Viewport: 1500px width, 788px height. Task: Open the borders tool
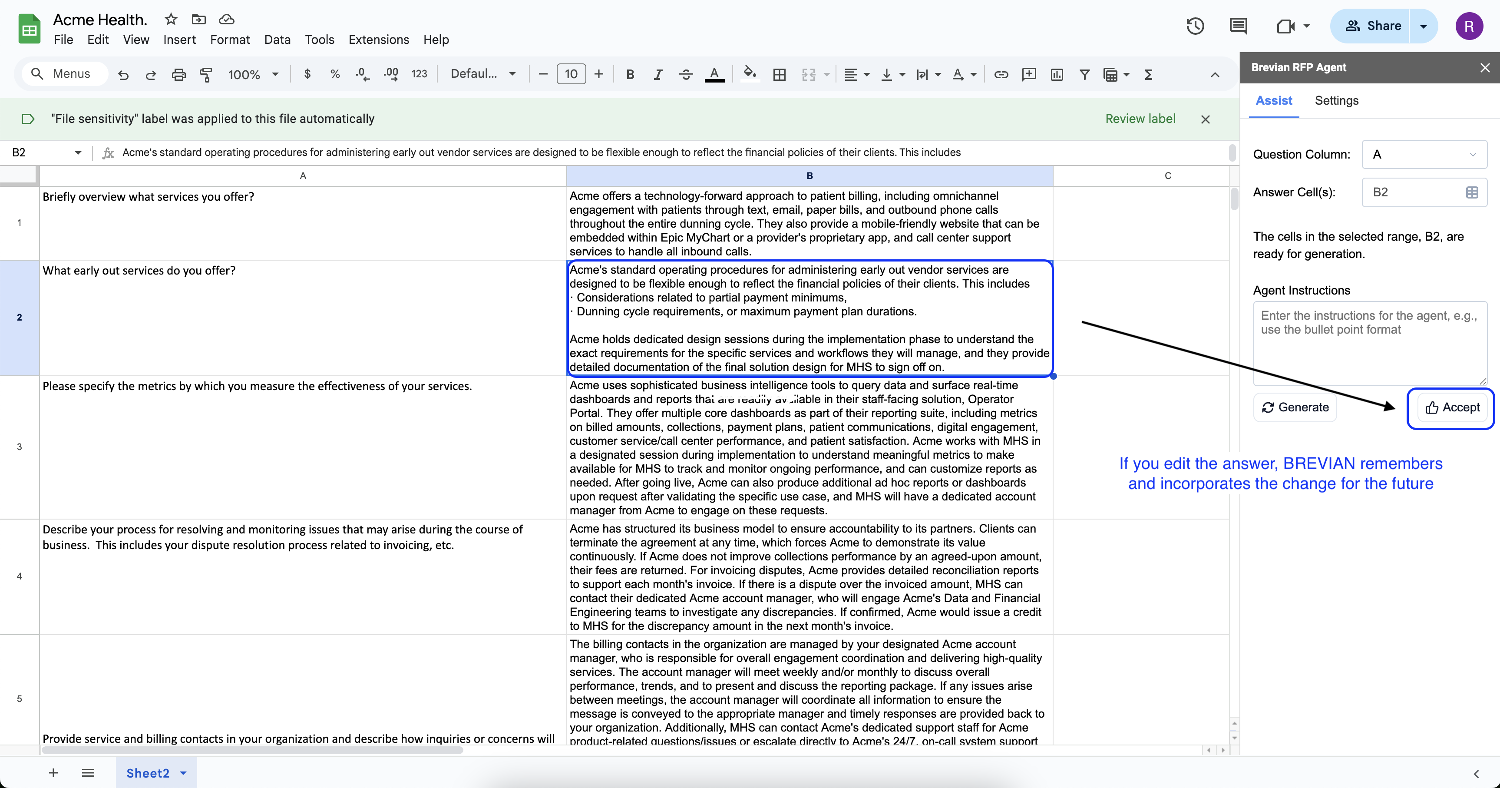coord(779,74)
